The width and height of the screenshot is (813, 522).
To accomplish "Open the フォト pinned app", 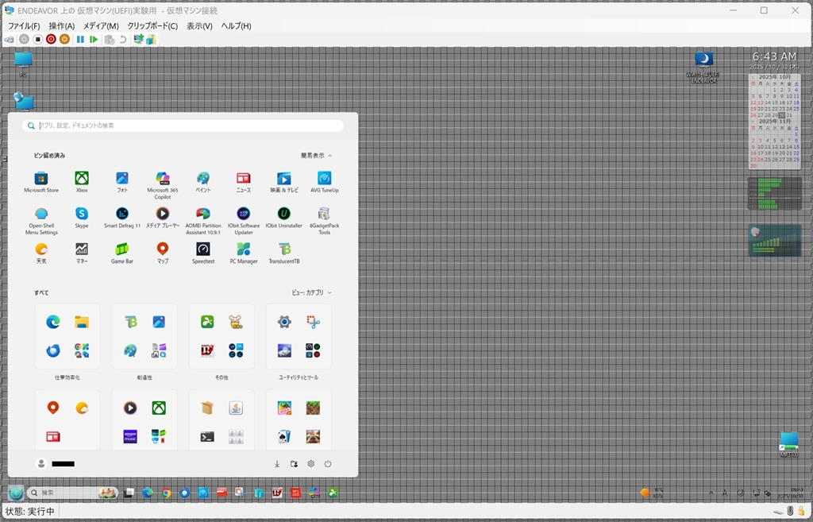I will tap(122, 183).
